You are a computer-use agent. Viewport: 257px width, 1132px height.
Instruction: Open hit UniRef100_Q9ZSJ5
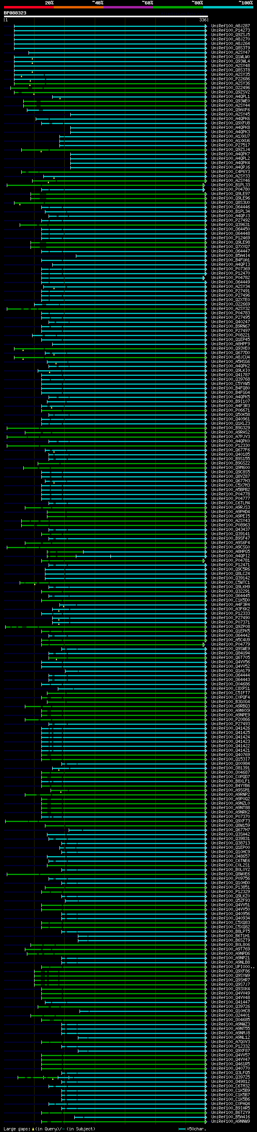click(230, 35)
